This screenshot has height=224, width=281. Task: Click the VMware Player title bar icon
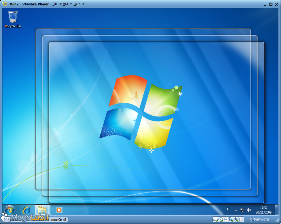coord(4,4)
